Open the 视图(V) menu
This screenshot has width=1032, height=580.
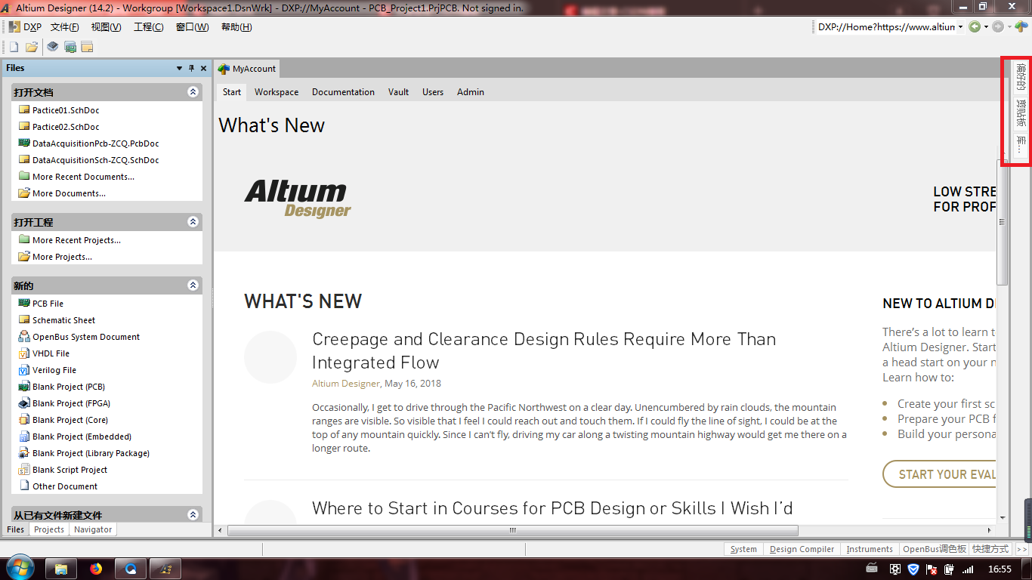coord(106,26)
